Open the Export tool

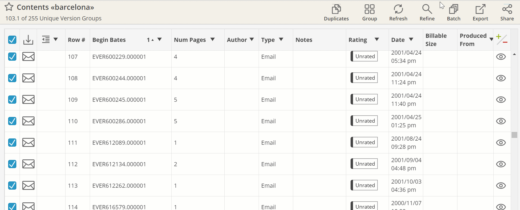pyautogui.click(x=480, y=13)
